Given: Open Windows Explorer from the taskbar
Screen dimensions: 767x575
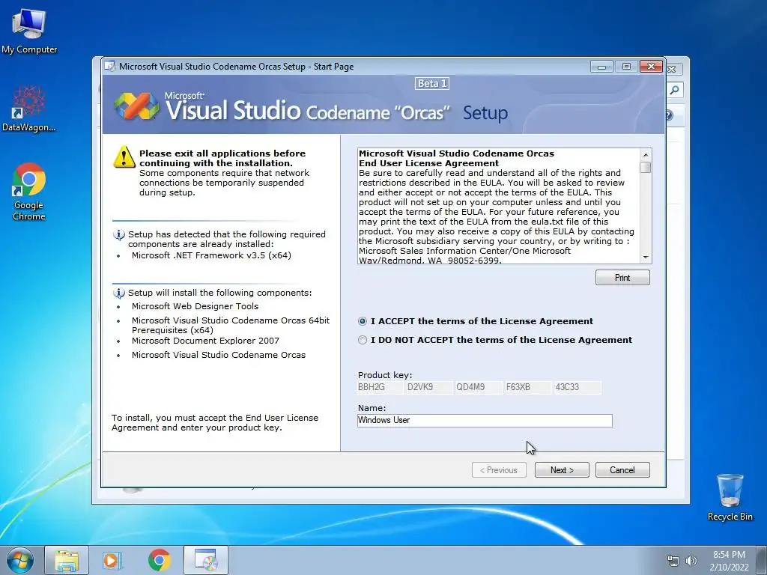Looking at the screenshot, I should (x=67, y=560).
